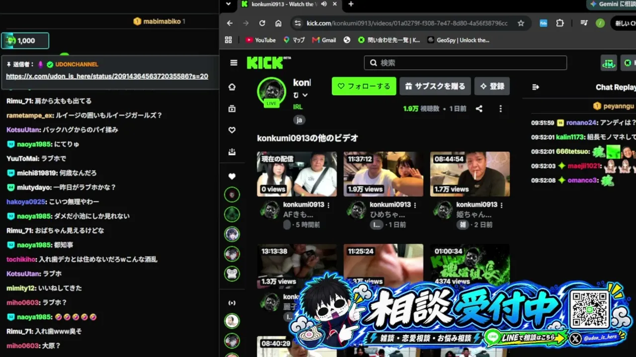
Task: Open the mabimabiko top gifter name
Action: (162, 21)
